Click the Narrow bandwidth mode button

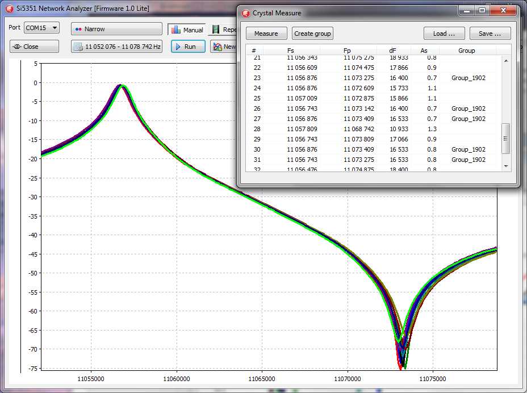coord(116,29)
